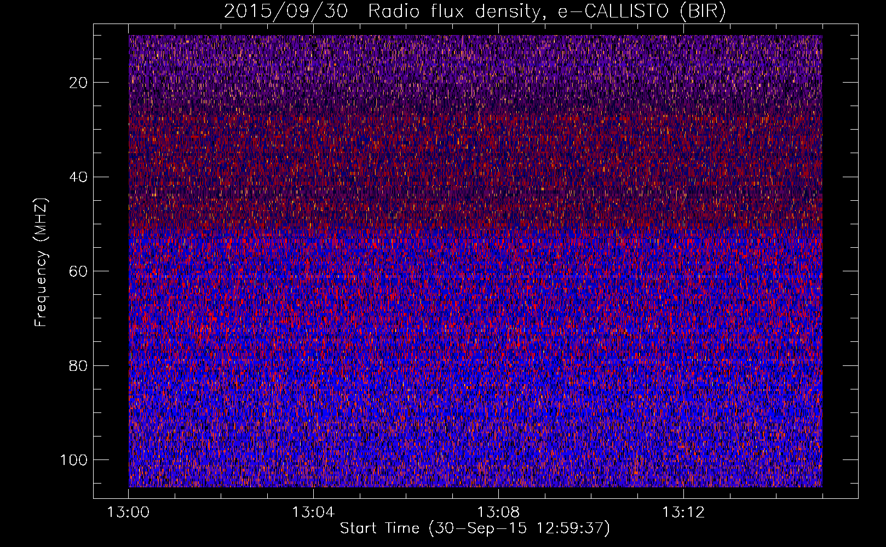Click the frequency tick label "60"
The height and width of the screenshot is (547, 886).
click(79, 271)
